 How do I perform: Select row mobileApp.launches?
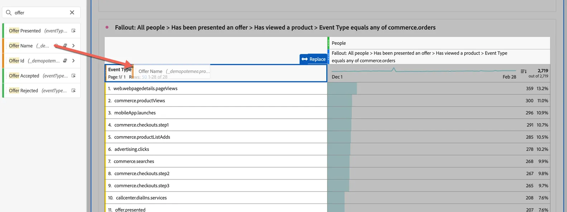[216, 113]
